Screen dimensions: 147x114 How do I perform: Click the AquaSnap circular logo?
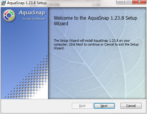9,16
